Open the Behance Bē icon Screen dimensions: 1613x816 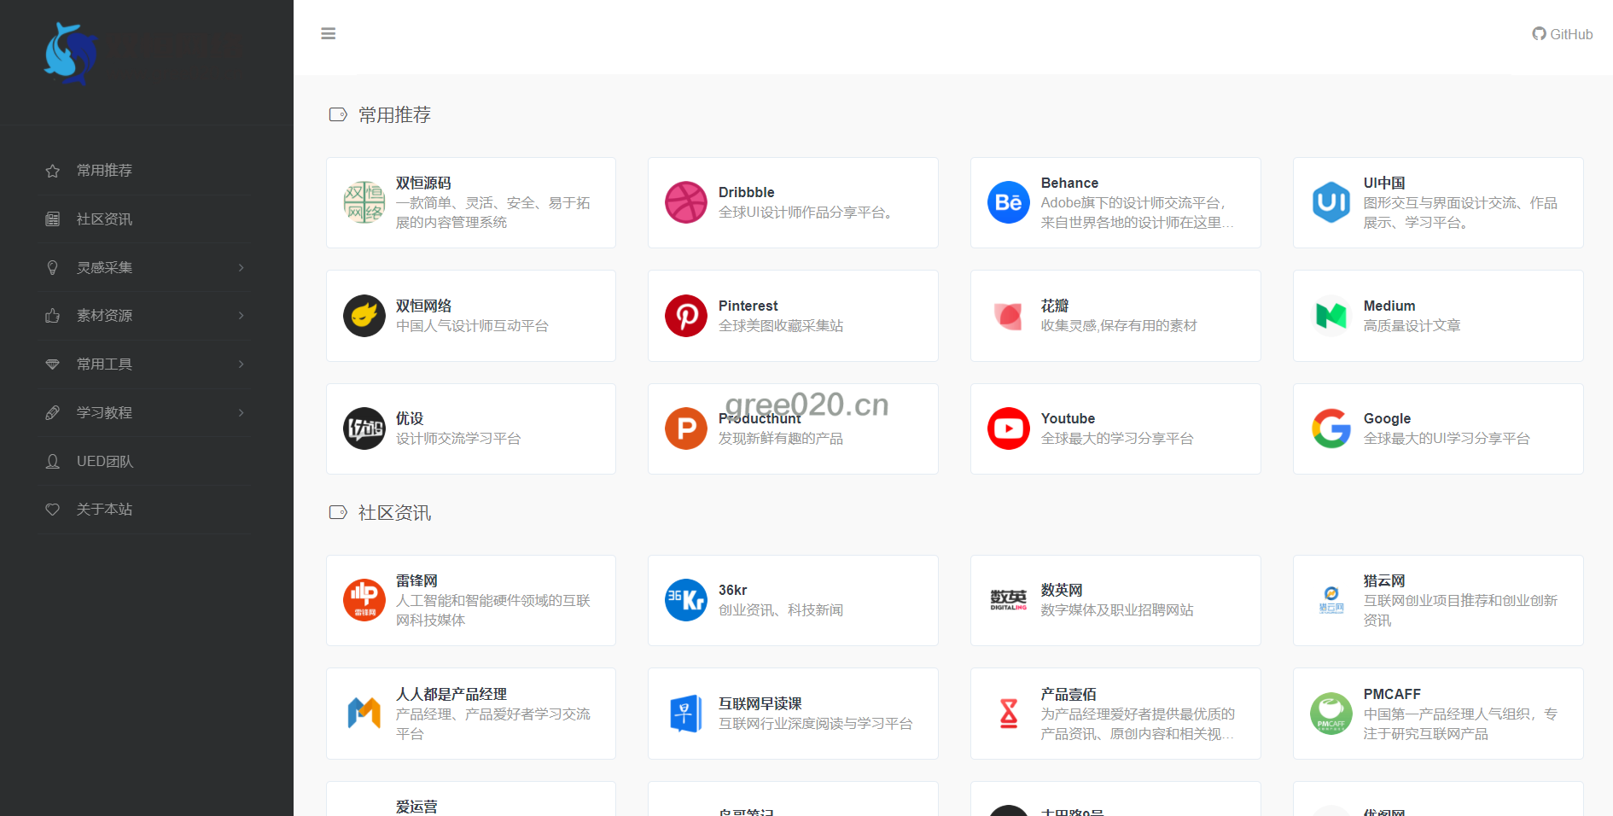point(1008,202)
